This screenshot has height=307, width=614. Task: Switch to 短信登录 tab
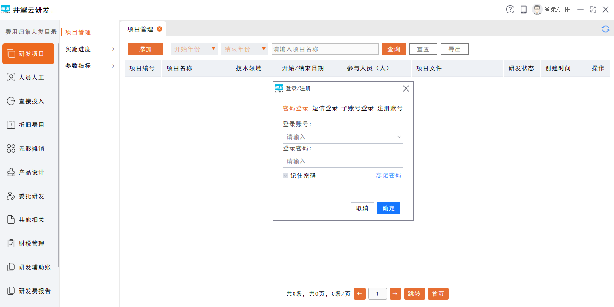pos(325,108)
